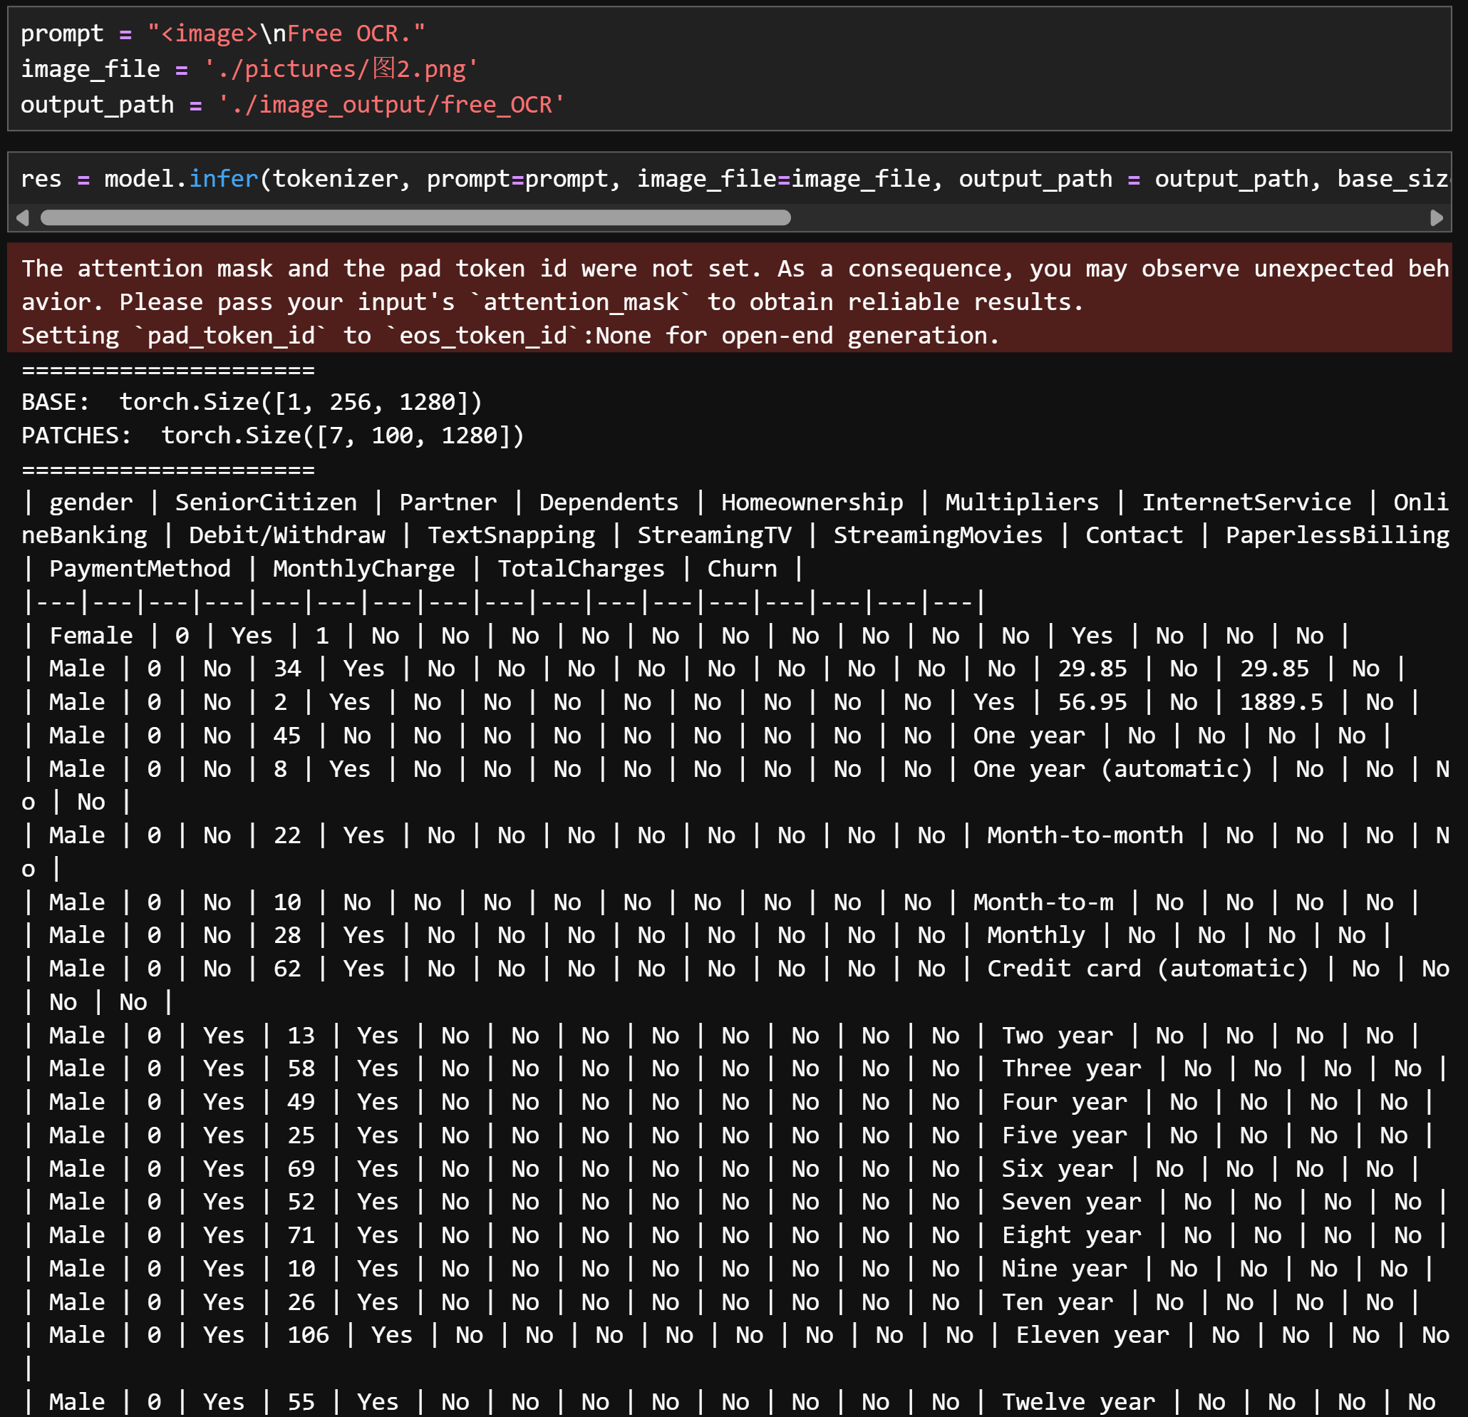Click the BASE torch.Size output line

click(252, 403)
